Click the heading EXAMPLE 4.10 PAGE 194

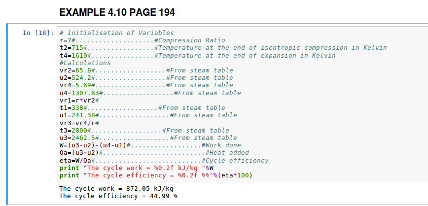116,12
